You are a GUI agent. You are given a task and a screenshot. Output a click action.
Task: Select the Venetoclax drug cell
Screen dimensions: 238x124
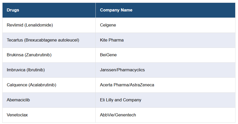(x=17, y=115)
